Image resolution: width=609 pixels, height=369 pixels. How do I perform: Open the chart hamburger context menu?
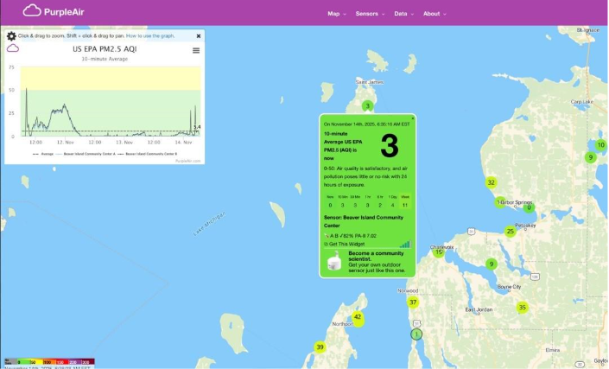click(196, 51)
